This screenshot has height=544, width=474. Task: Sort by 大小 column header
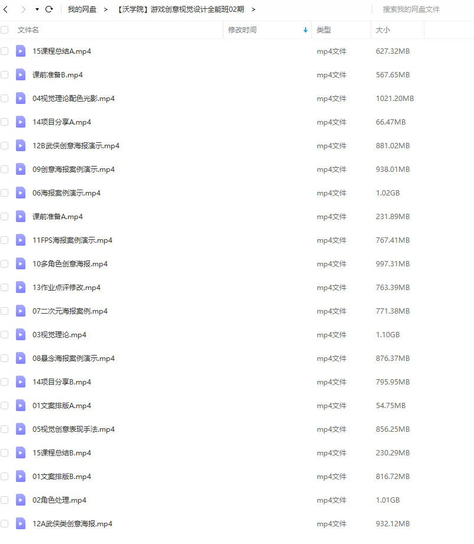(382, 30)
